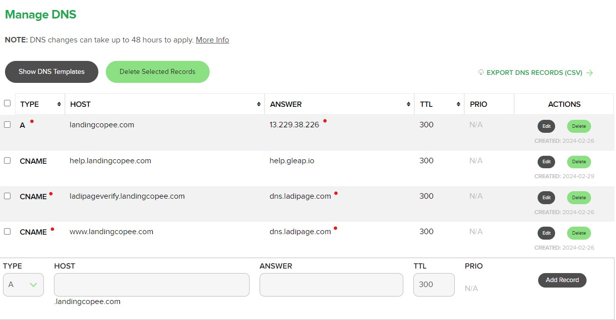Sort records by ANSWER column arrows
Viewport: 616px width, 320px height.
[x=408, y=104]
